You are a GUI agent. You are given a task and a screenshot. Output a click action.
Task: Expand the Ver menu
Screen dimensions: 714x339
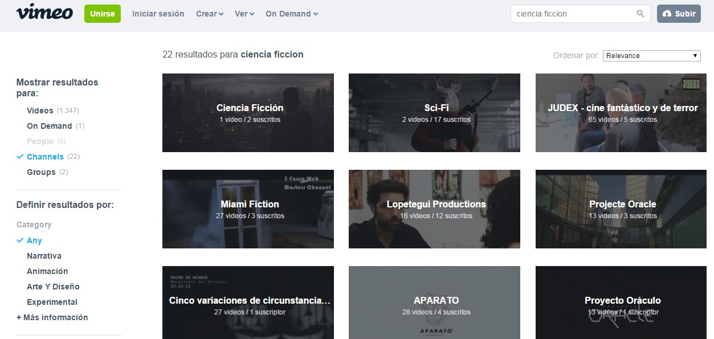244,14
